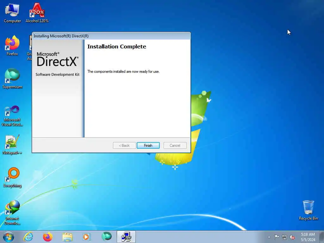Select the Microsoft Visual Studio desktop shortcut
Viewport: 324px width, 243px height.
tap(12, 116)
